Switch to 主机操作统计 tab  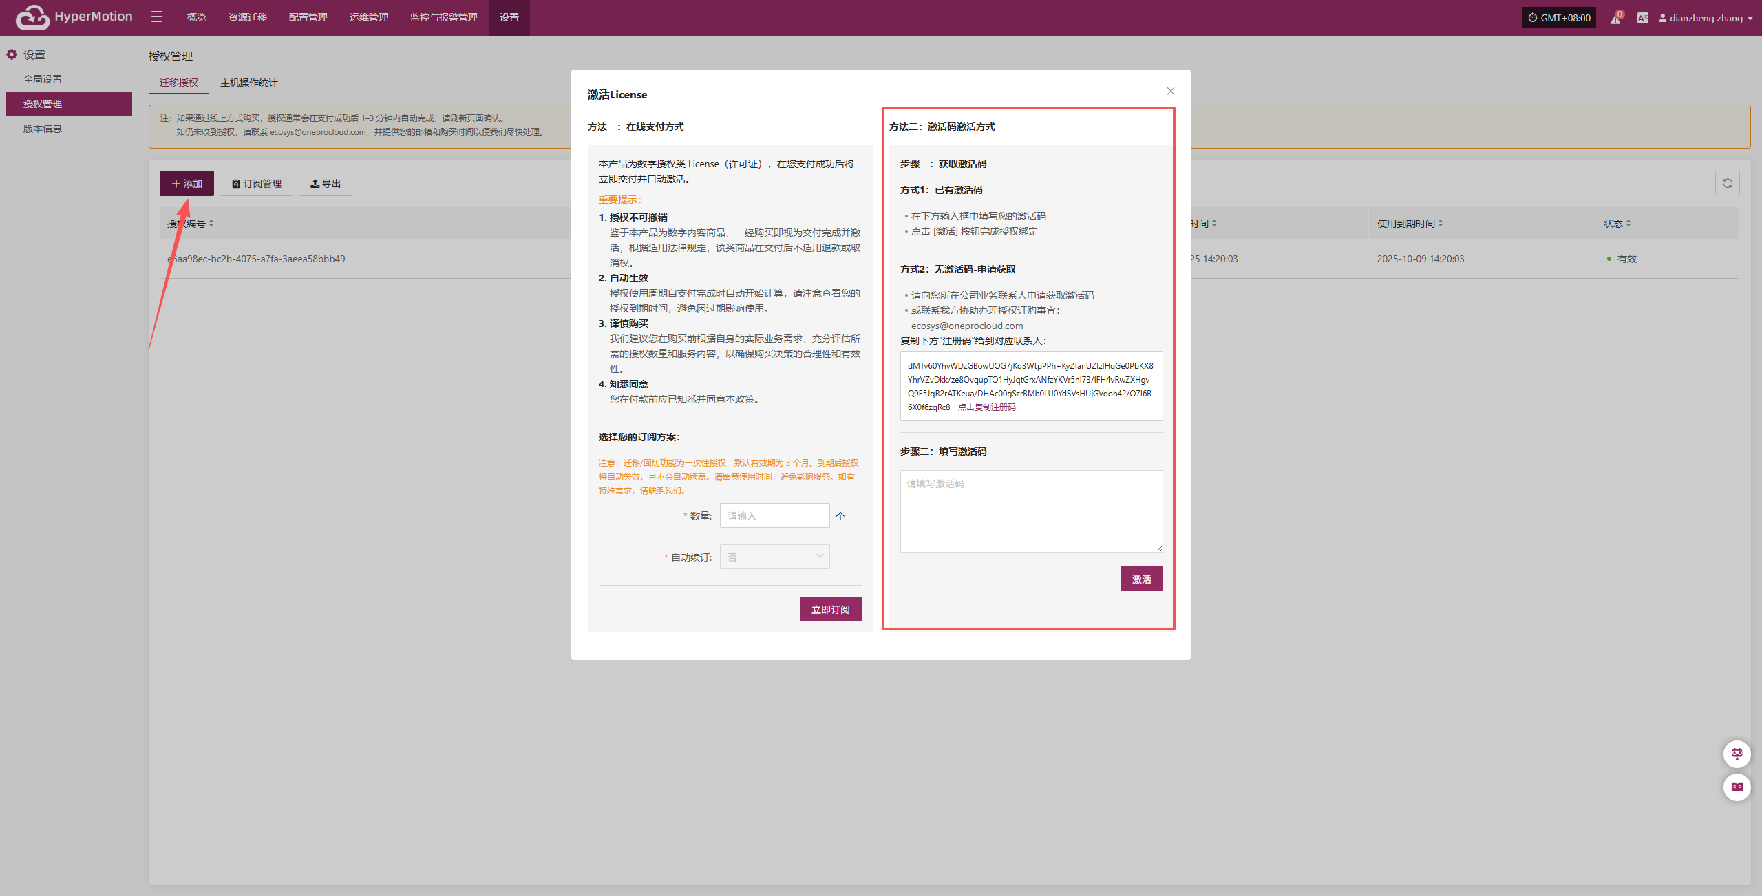(248, 83)
